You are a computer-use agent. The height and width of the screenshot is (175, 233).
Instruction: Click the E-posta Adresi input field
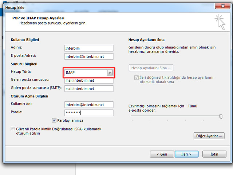[x=88, y=56]
